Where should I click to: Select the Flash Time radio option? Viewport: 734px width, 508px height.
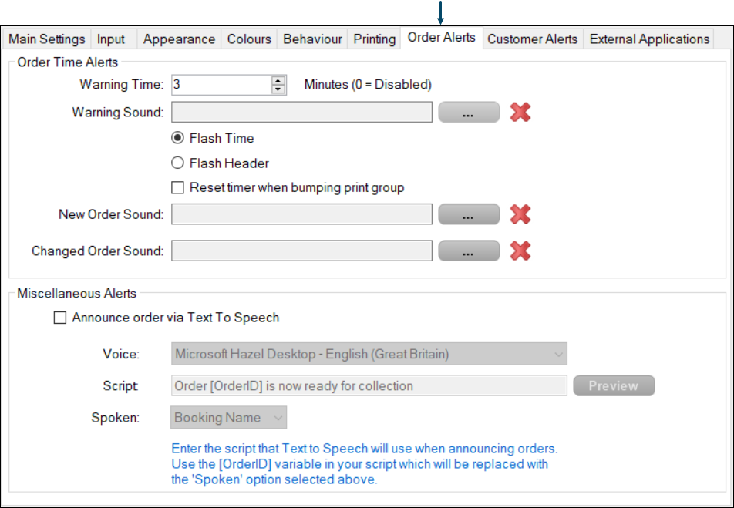pos(178,139)
